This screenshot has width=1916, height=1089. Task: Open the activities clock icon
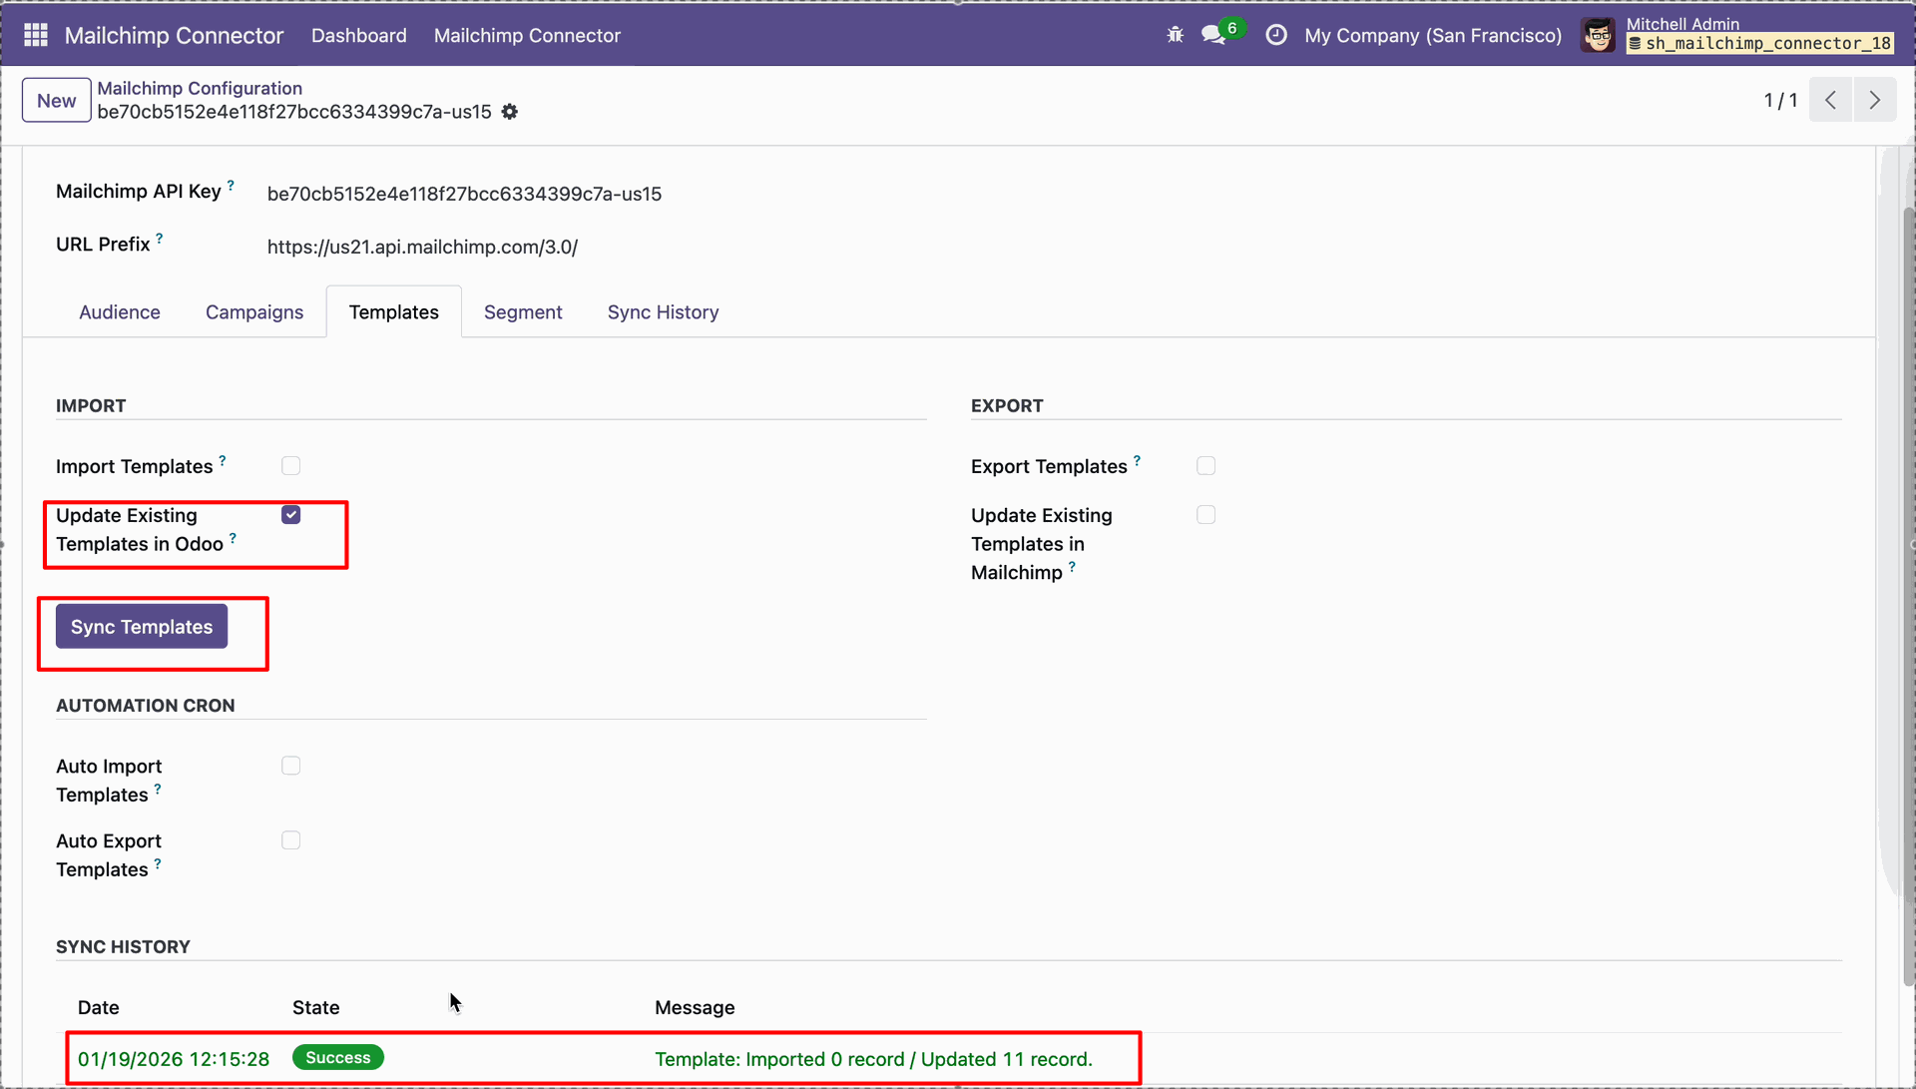point(1275,35)
